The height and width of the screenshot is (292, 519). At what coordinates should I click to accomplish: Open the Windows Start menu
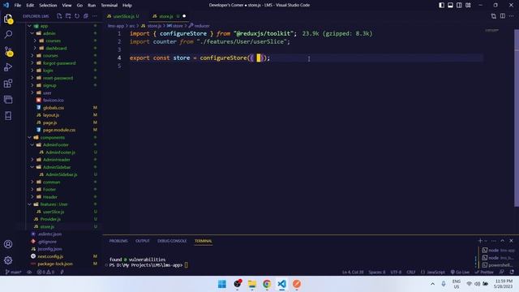pyautogui.click(x=222, y=284)
